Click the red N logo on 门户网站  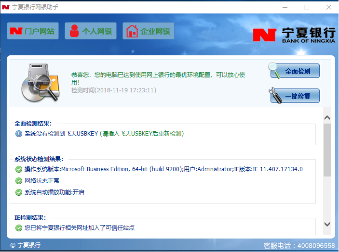point(16,31)
